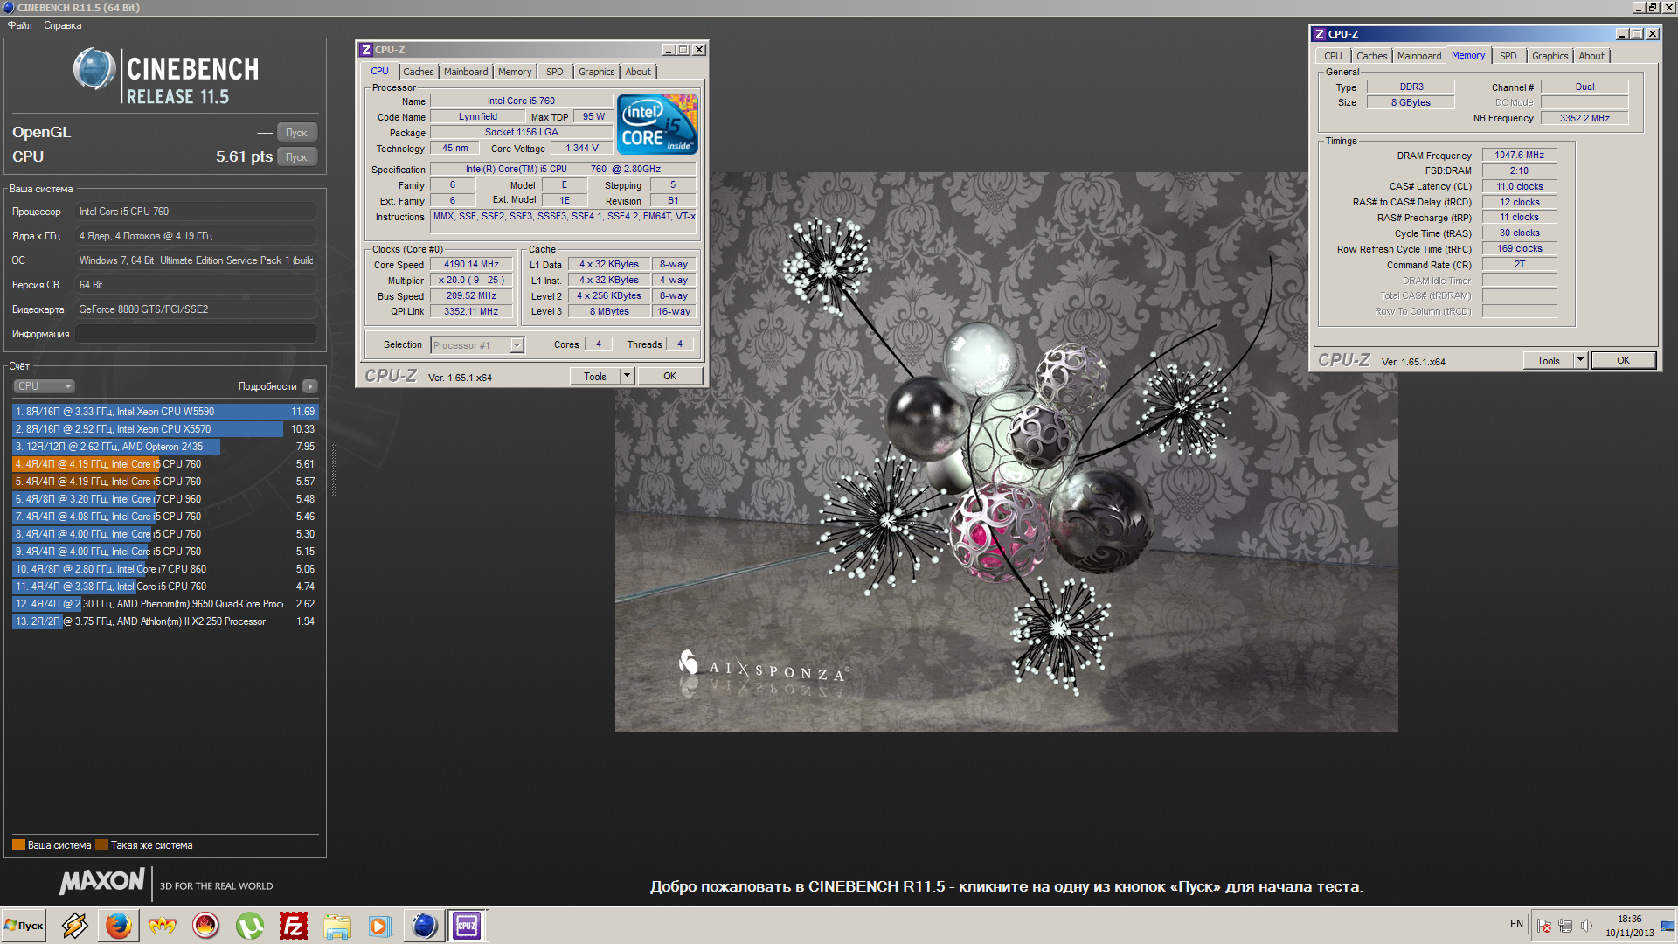Switch to Memory tab in CPU window
Screen dimensions: 1678x944
[515, 72]
